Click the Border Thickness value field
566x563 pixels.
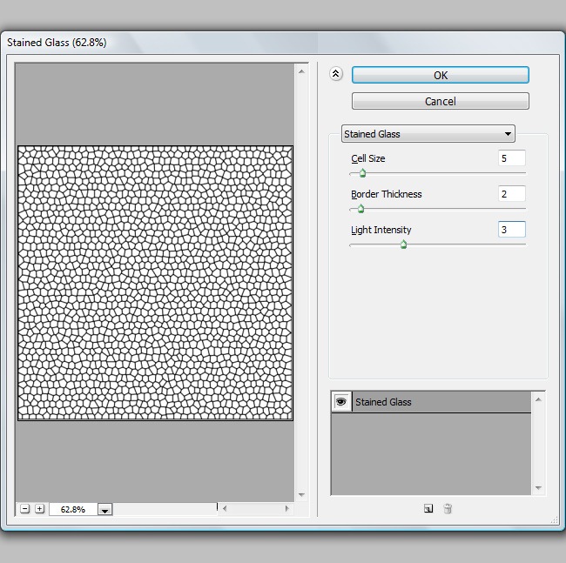coord(511,194)
